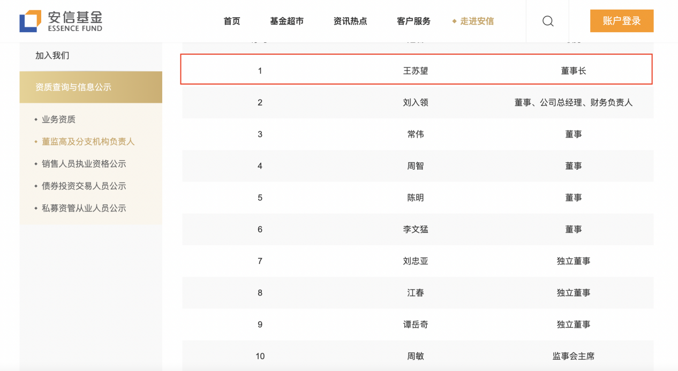This screenshot has height=371, width=678.
Task: Click the Essence Fund logo
Action: [x=61, y=21]
